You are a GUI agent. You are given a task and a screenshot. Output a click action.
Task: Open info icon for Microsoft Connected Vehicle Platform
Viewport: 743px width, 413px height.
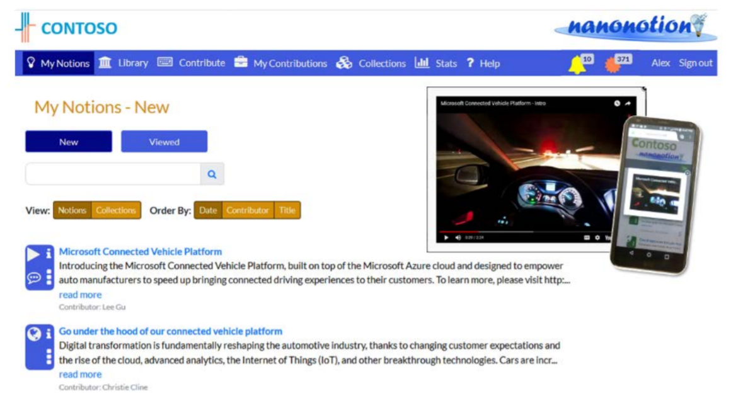(x=49, y=254)
